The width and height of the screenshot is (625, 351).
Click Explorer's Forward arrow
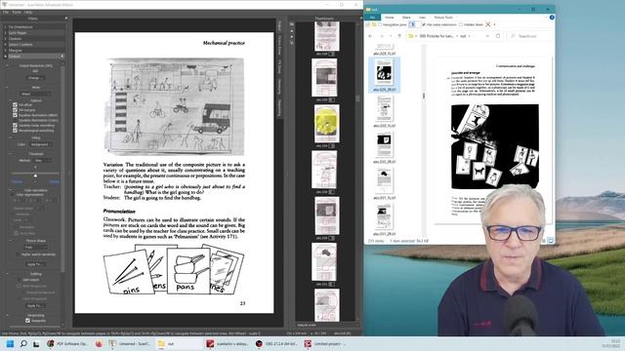point(382,36)
